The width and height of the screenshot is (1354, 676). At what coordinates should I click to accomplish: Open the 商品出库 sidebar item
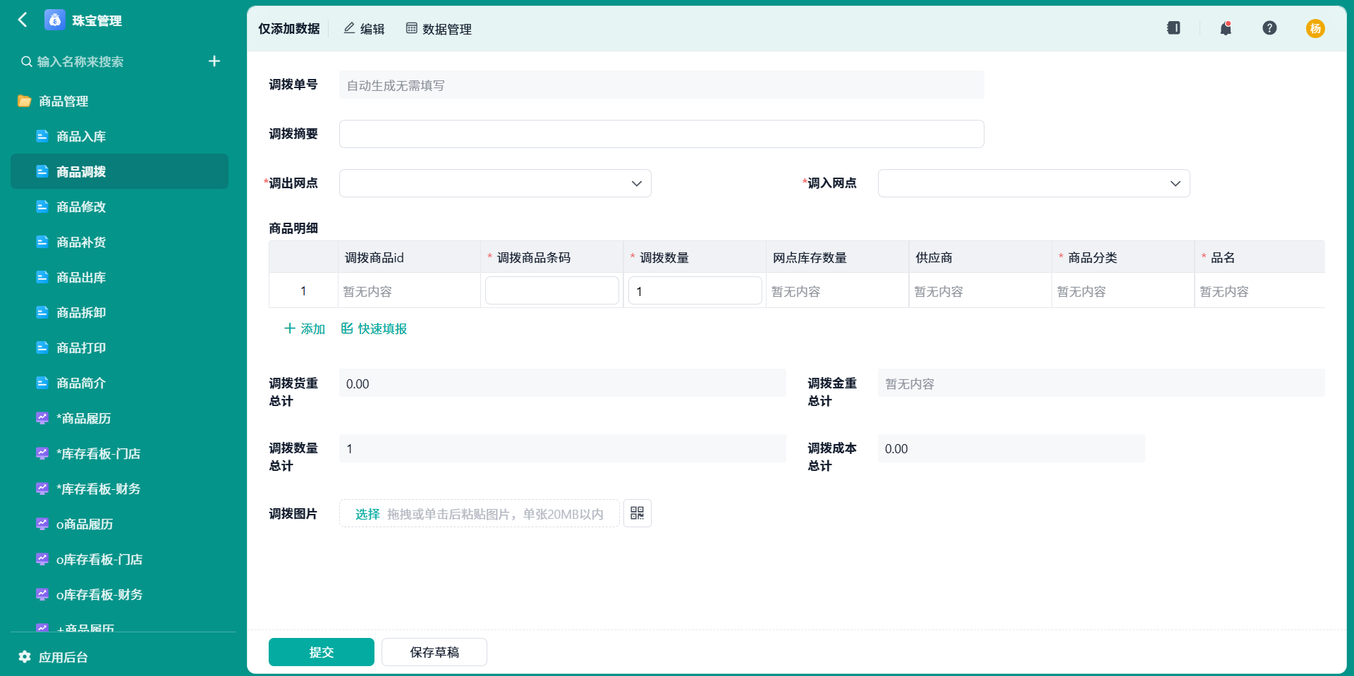click(x=119, y=277)
